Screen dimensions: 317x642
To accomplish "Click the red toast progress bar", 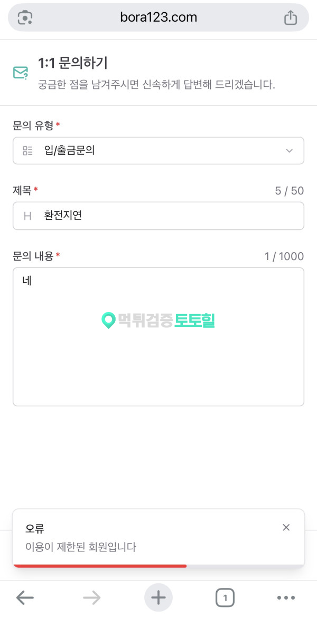I will coord(99,566).
